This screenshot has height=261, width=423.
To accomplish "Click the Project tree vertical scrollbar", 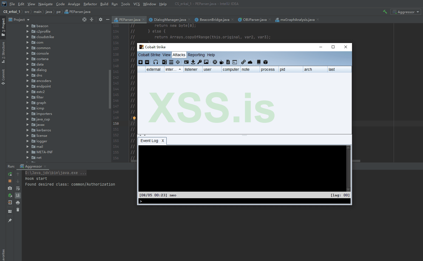I will pos(110,89).
